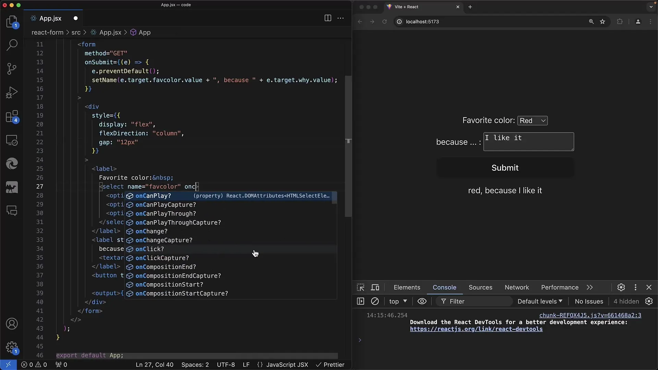Click the Run and Debug icon in sidebar
The image size is (658, 370).
(x=12, y=92)
